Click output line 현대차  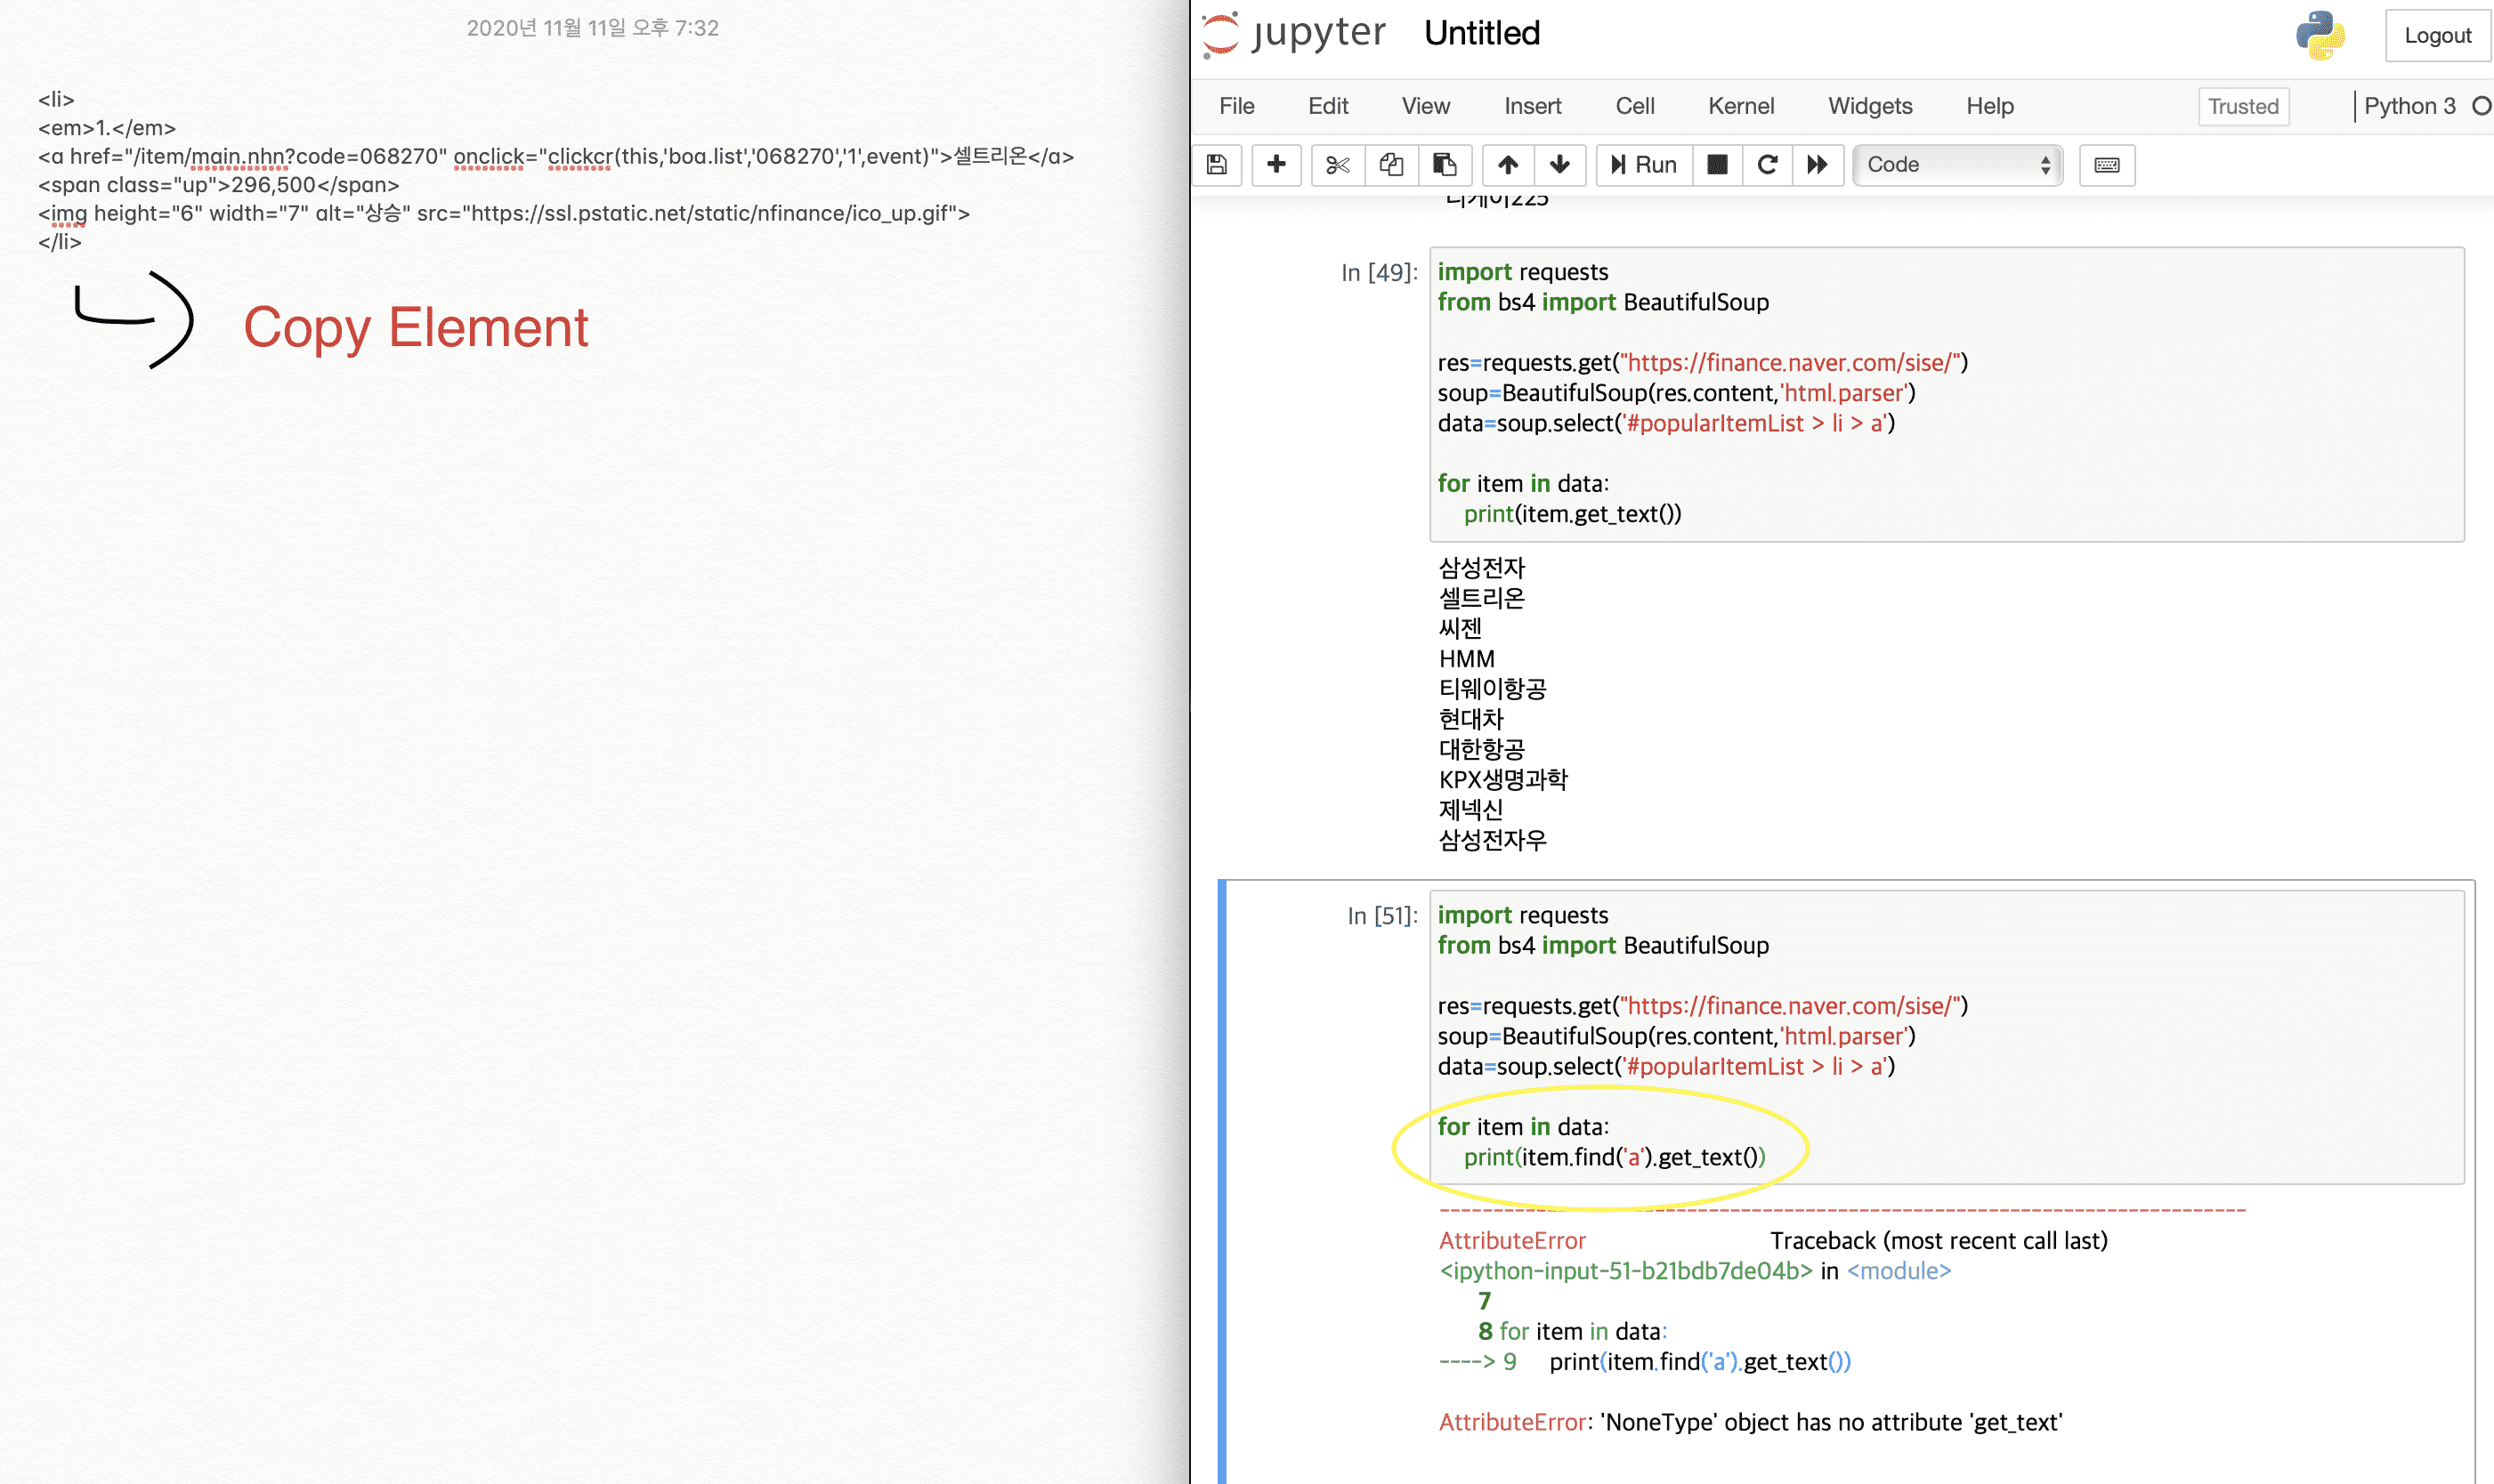[x=1470, y=719]
